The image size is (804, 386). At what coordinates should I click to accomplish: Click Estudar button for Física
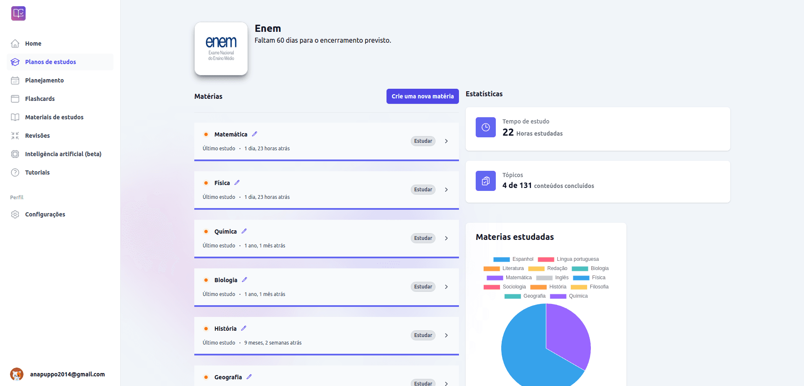[423, 190]
